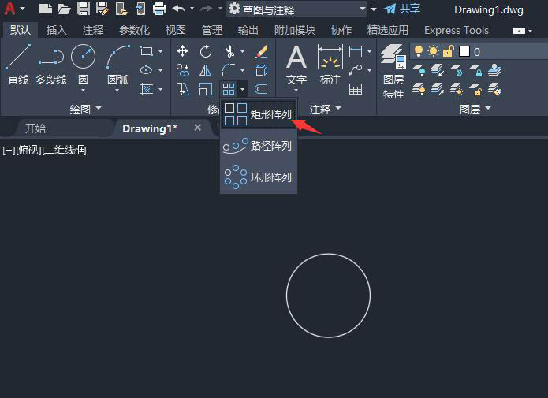This screenshot has height=398, width=548.
Task: Click the Save disk icon
Action: 83,9
